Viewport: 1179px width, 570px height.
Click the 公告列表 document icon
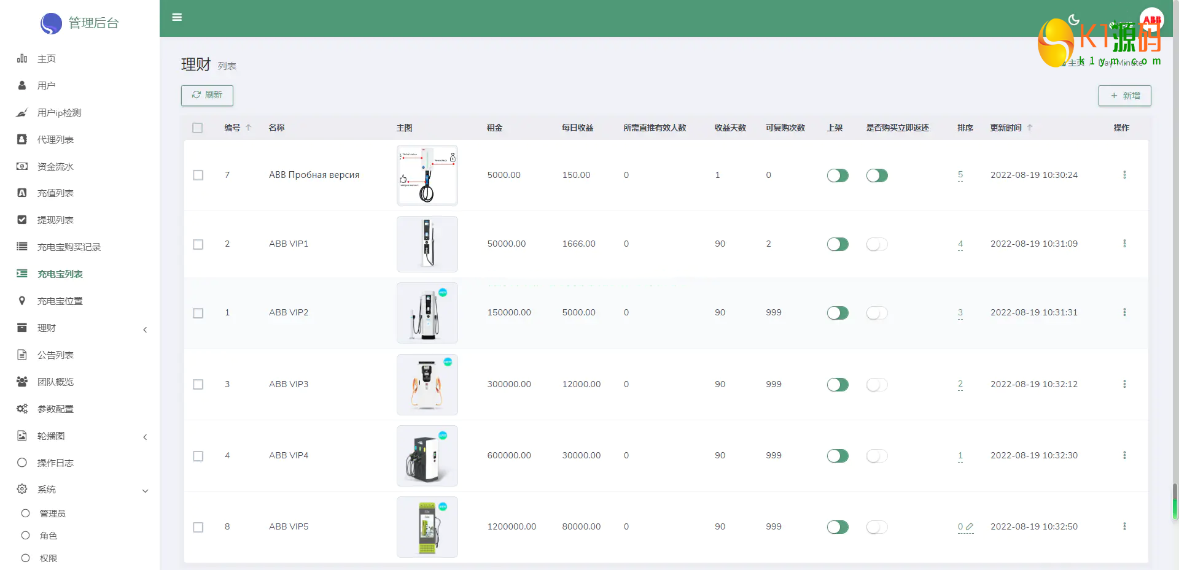22,355
